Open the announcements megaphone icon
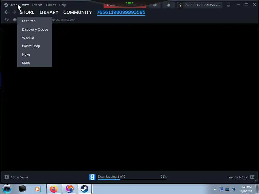This screenshot has height=194, width=259. 155,5
